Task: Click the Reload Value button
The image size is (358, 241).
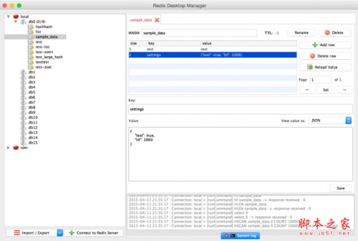Action: [325, 67]
